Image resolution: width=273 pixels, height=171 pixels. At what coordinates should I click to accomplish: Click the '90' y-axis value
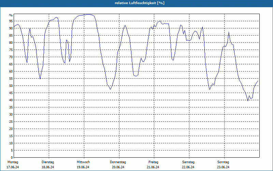(x=11, y=28)
